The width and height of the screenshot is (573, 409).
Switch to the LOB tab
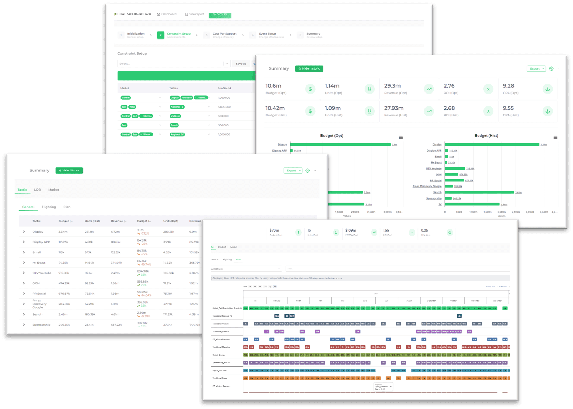coord(37,190)
